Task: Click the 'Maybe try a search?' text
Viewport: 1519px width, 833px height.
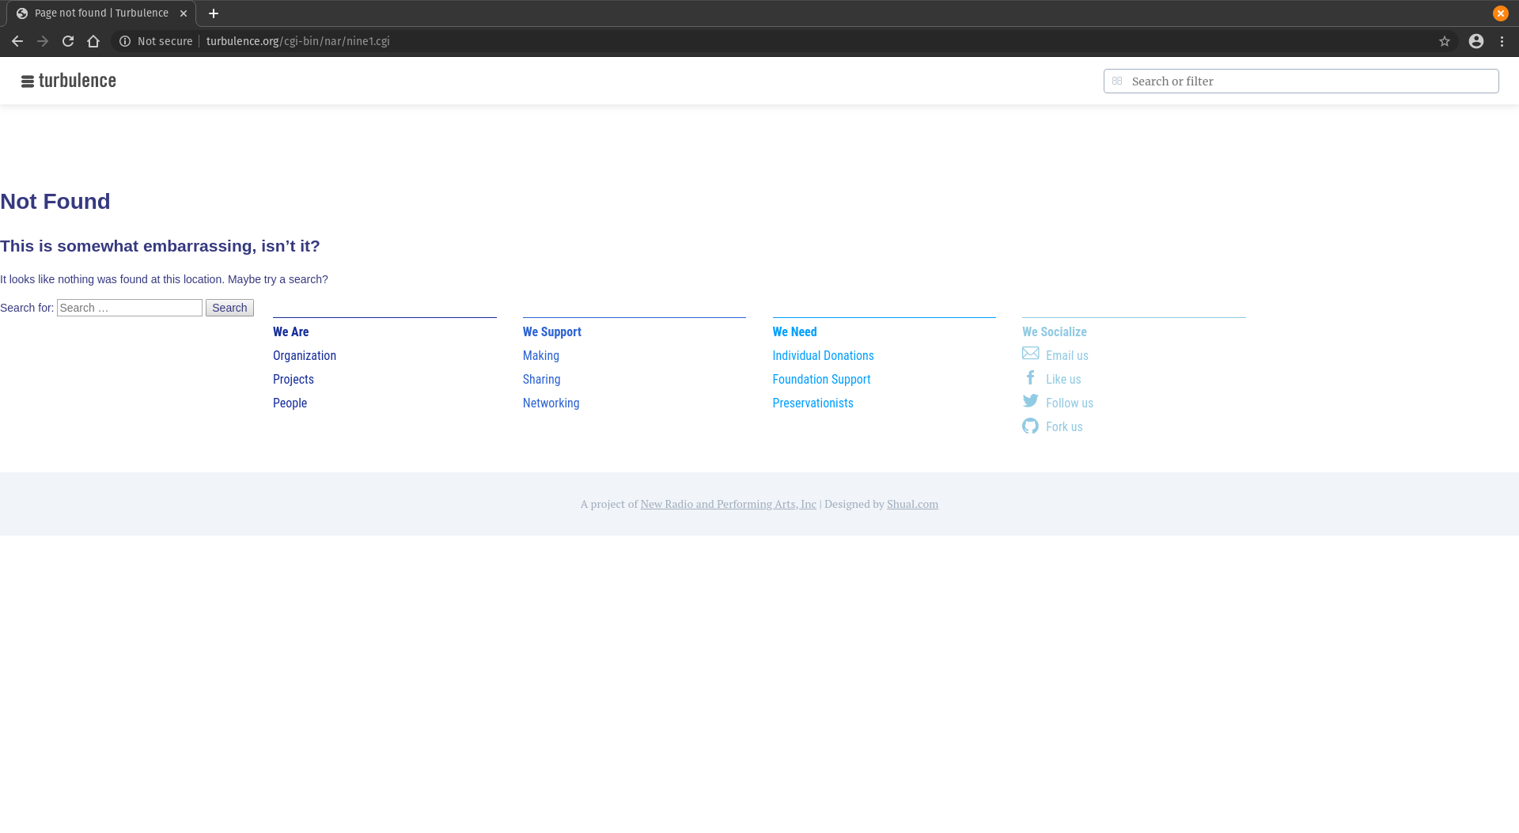Action: (278, 279)
